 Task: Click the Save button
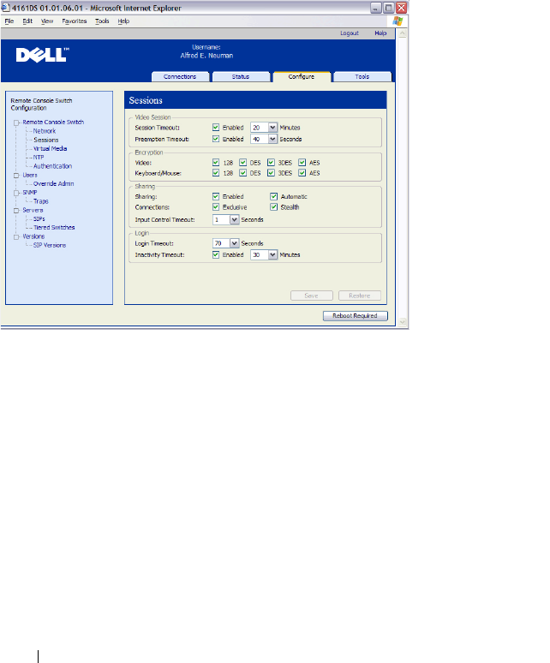(x=312, y=296)
